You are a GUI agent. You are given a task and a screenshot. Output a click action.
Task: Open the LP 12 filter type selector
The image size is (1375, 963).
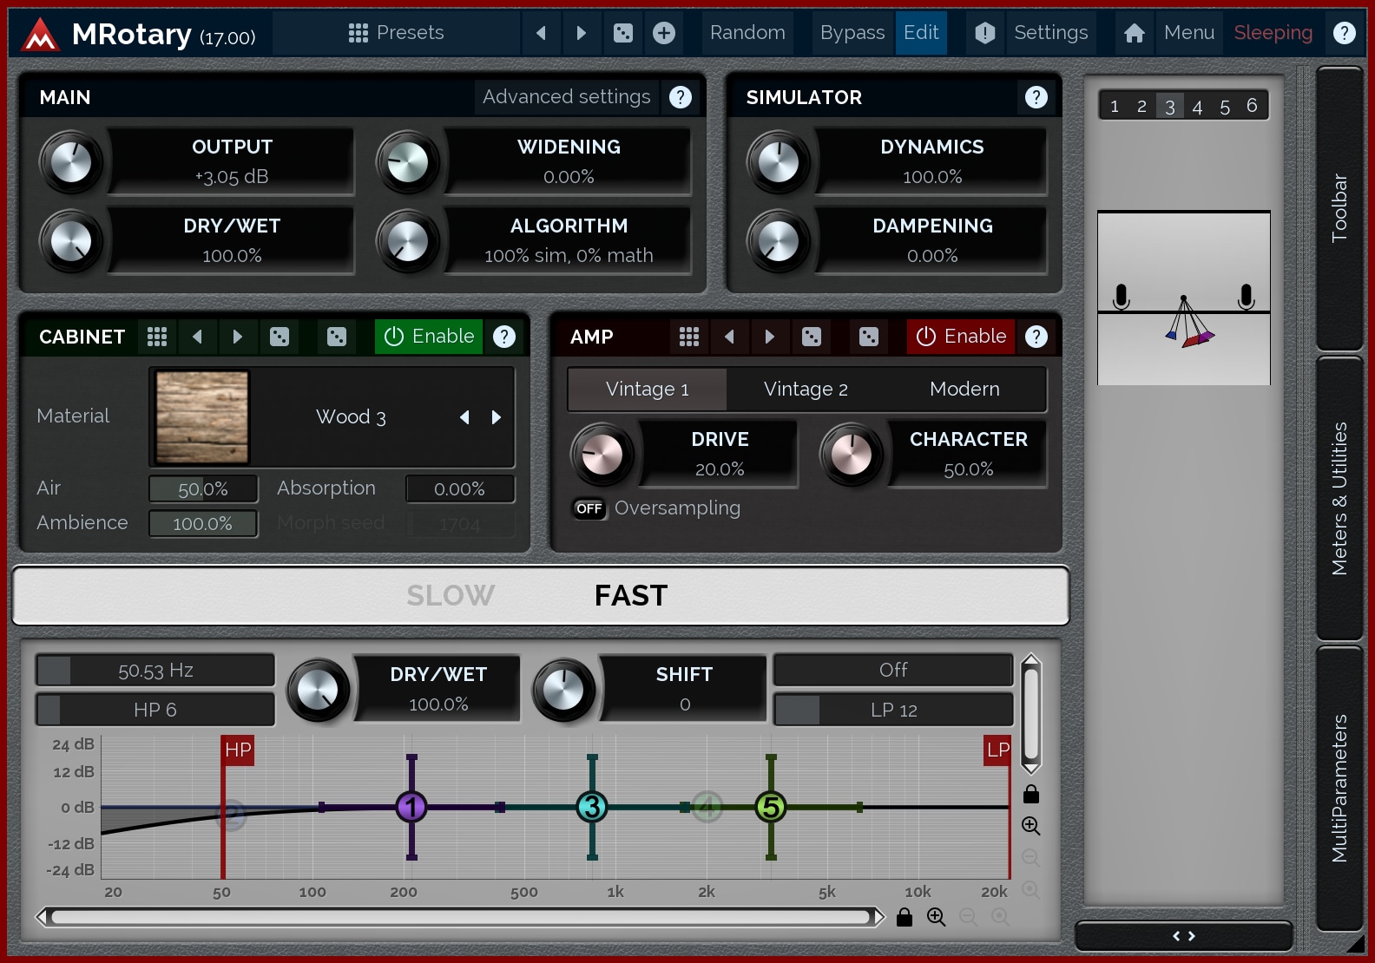(x=893, y=710)
